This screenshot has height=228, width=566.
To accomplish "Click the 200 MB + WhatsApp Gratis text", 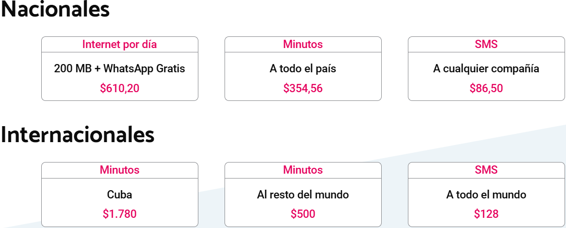I will (x=119, y=68).
